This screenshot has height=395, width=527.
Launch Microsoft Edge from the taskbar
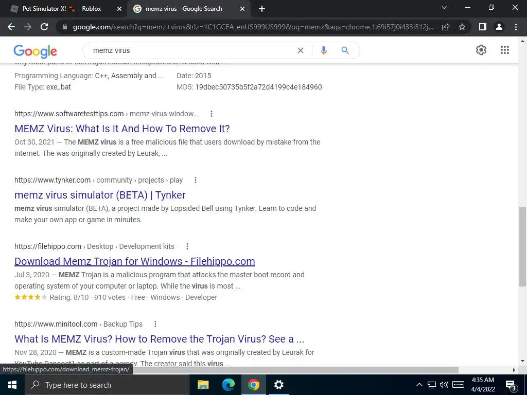(x=228, y=385)
